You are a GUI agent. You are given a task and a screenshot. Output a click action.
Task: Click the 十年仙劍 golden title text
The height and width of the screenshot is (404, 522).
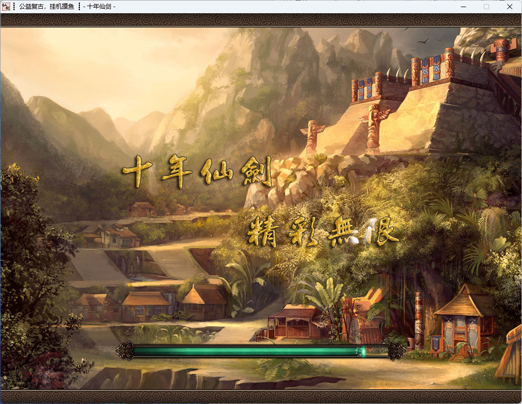(197, 172)
